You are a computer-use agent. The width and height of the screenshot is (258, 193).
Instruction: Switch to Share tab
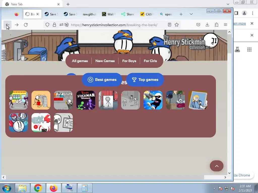point(128,14)
